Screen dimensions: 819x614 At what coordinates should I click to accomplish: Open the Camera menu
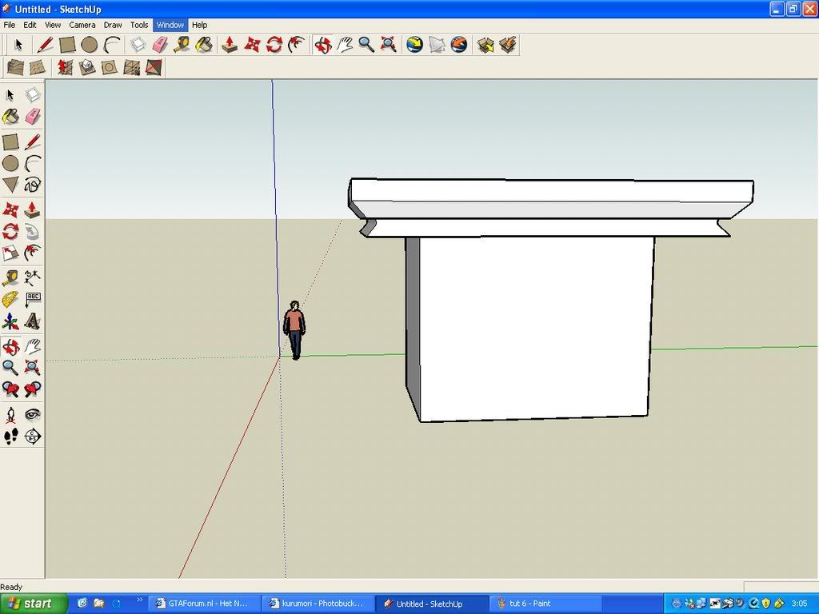pyautogui.click(x=82, y=25)
